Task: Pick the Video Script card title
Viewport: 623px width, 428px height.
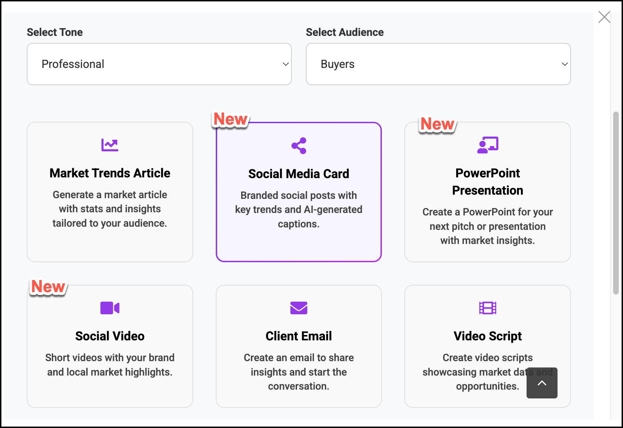Action: pyautogui.click(x=487, y=336)
